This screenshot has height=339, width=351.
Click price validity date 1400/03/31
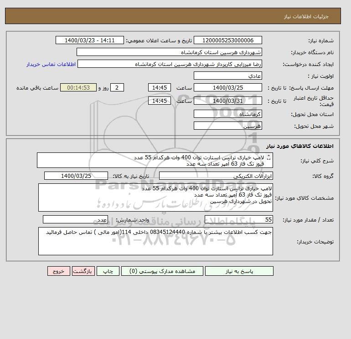[x=227, y=101]
